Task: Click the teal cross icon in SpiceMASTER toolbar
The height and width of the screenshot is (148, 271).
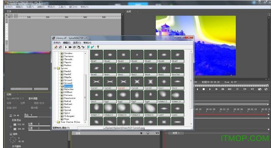Action: pyautogui.click(x=88, y=47)
